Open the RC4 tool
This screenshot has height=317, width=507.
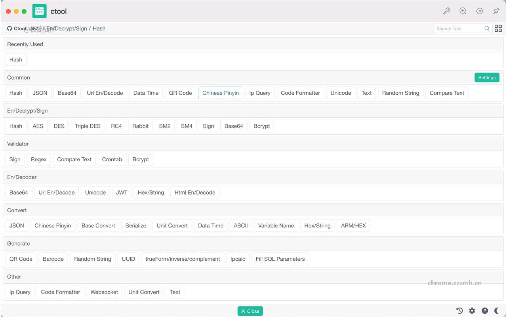tap(116, 126)
